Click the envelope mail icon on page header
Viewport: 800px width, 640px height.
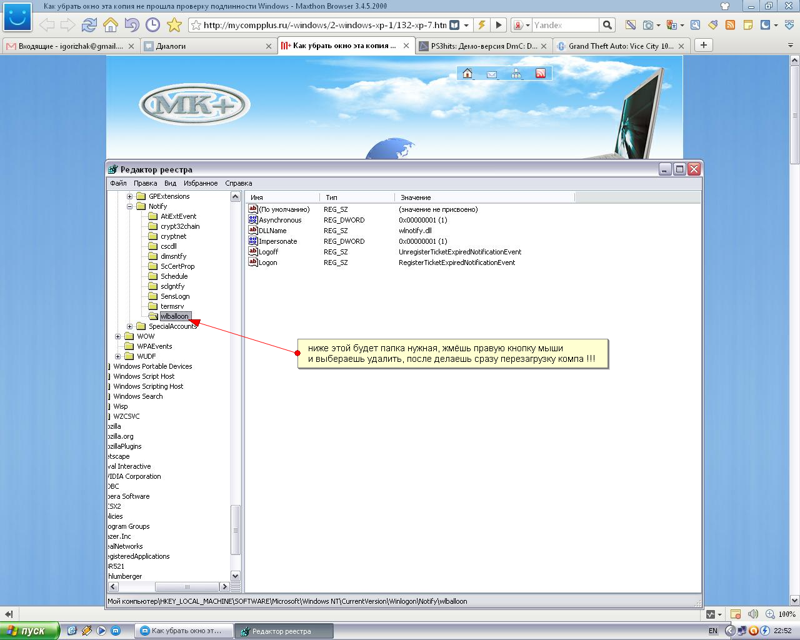click(492, 74)
